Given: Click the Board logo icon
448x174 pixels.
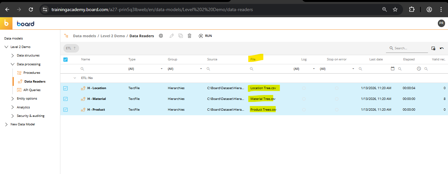Looking at the screenshot, I should point(6,24).
